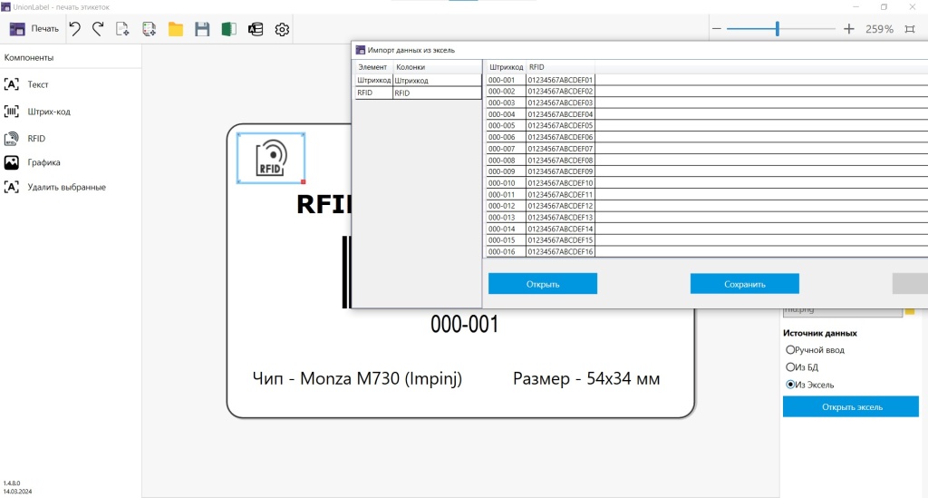Select the RFID element row in mapping table
928x498 pixels.
[x=373, y=93]
